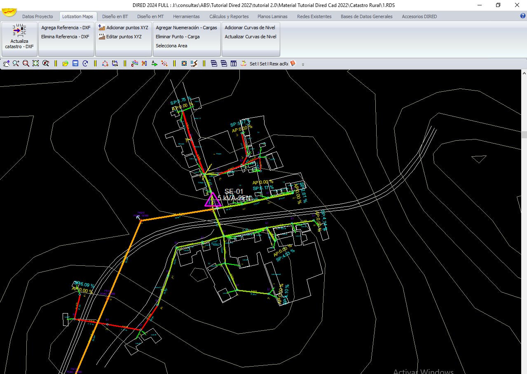
Task: Open the Cálculos y Reportes tab
Action: tap(229, 16)
